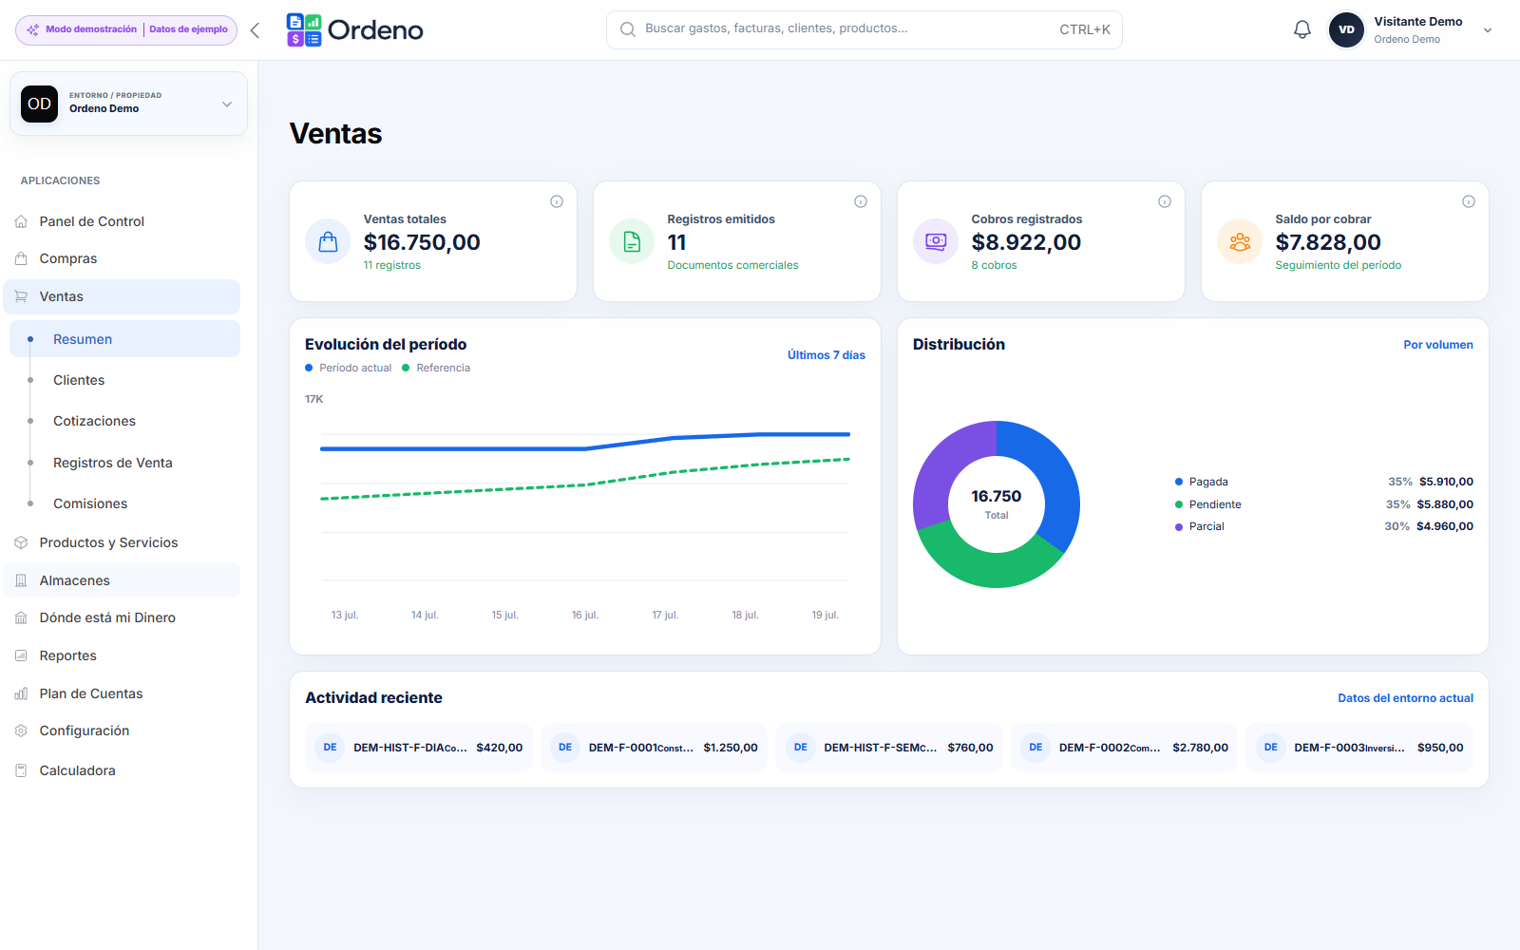Click the people icon in Saldo por cobrar

pyautogui.click(x=1240, y=241)
